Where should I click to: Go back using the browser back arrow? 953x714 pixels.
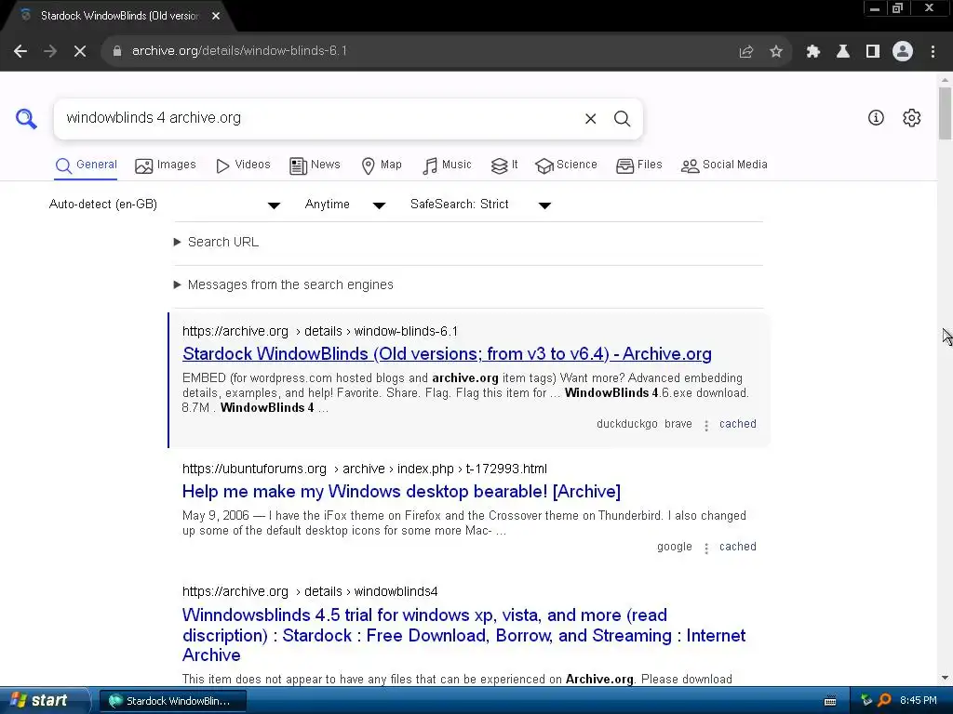tap(20, 51)
